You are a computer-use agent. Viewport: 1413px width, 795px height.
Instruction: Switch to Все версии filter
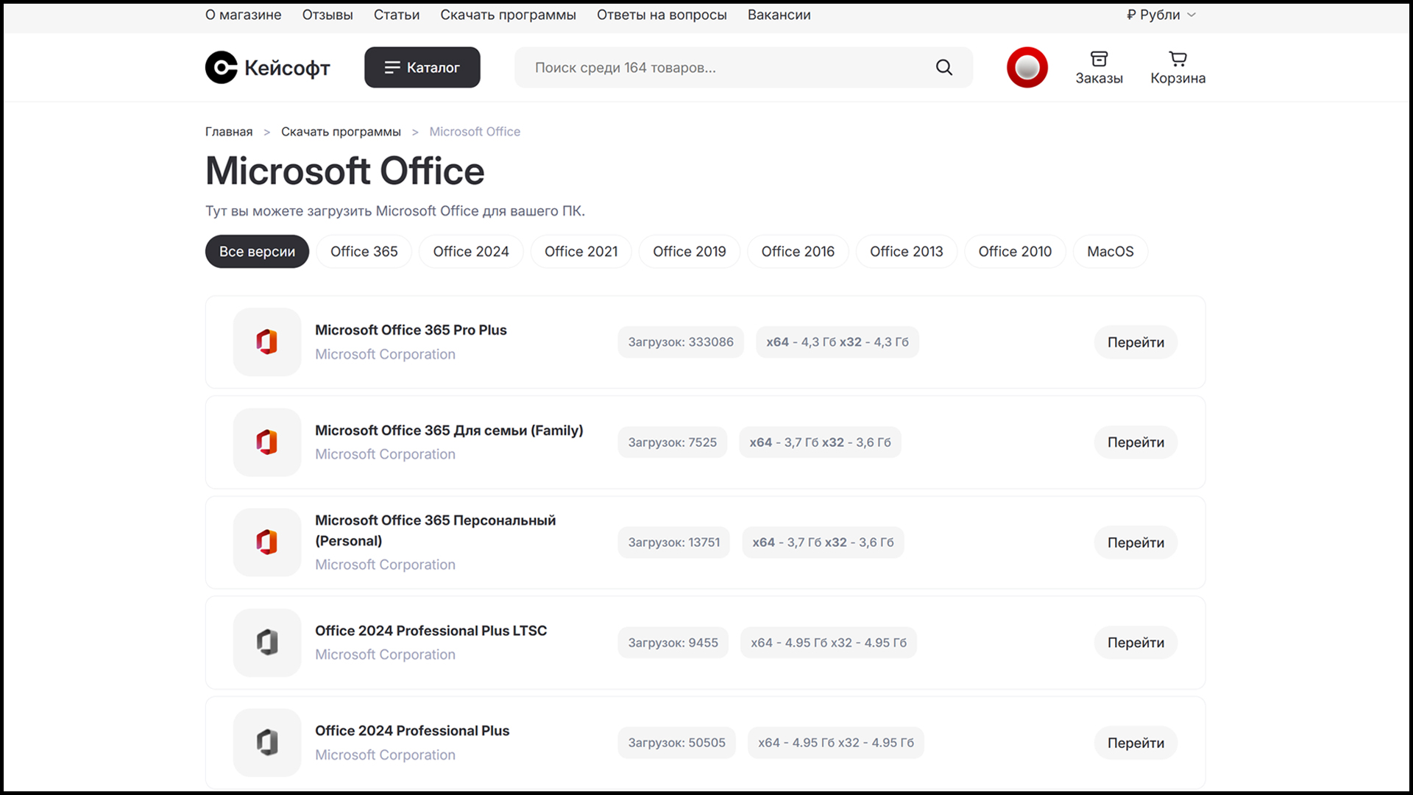[257, 252]
